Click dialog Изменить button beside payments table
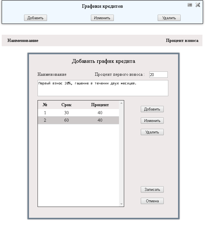205x227 pixels. [x=152, y=121]
